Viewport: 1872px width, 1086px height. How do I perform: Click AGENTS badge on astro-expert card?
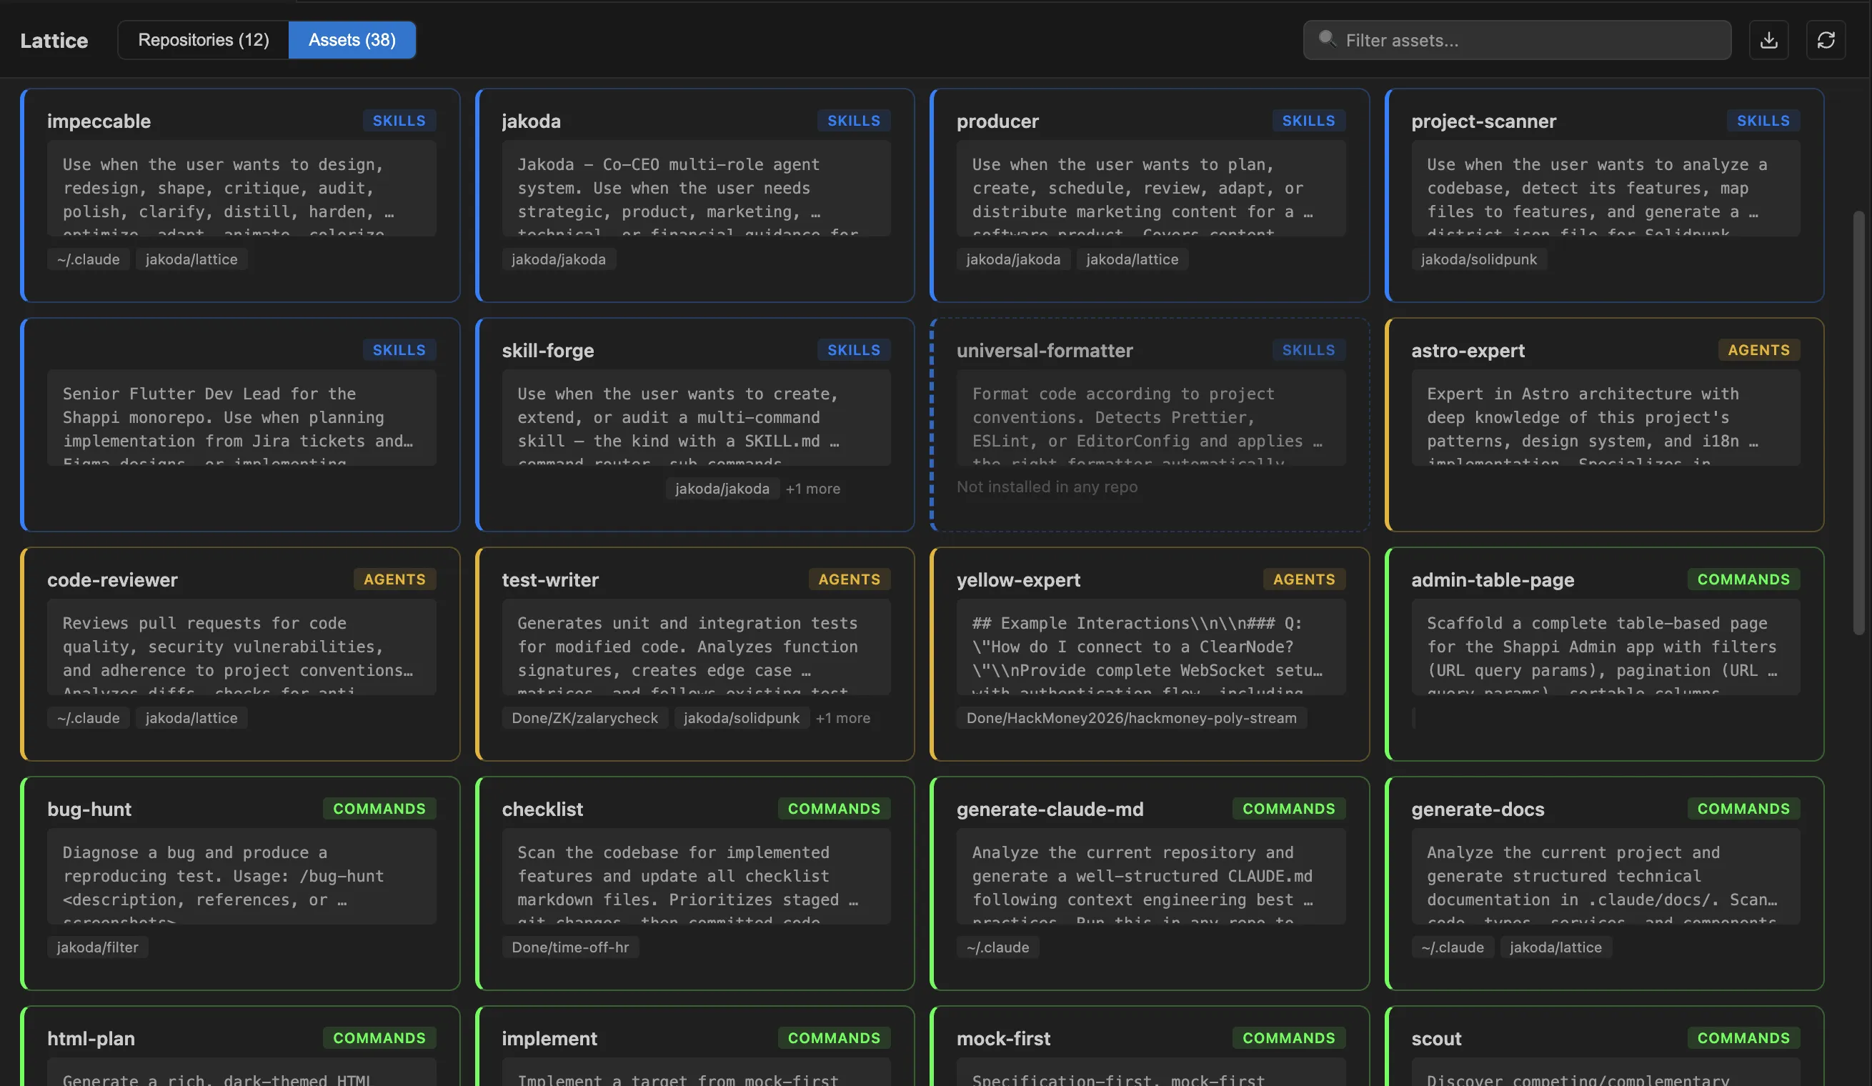(1758, 350)
